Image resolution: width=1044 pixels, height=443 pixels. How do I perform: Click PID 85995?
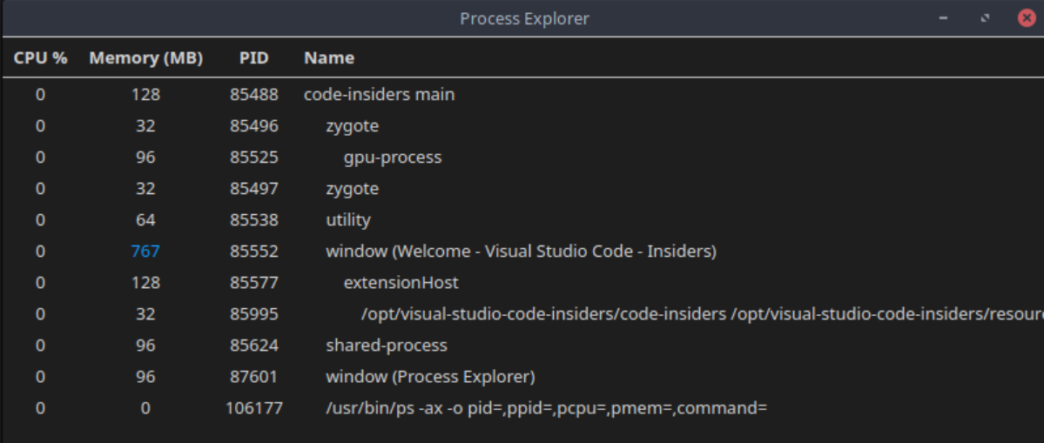[254, 314]
